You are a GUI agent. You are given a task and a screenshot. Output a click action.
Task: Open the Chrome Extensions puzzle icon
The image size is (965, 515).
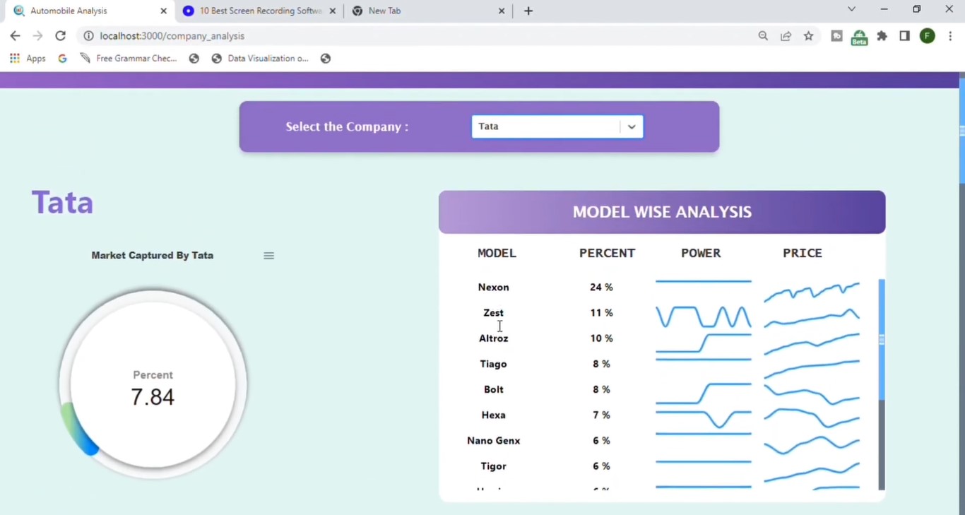tap(882, 35)
